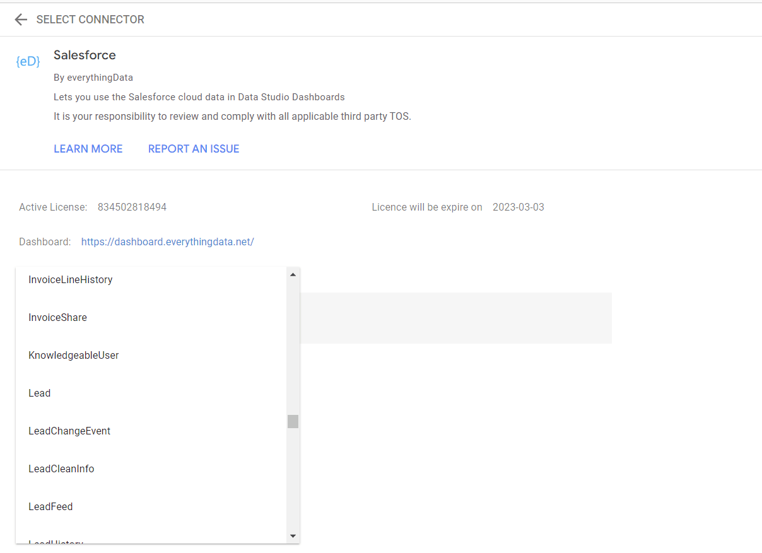Screen dimensions: 762x553
Task: Click the dropdown list scrollbar thumb
Action: 293,421
